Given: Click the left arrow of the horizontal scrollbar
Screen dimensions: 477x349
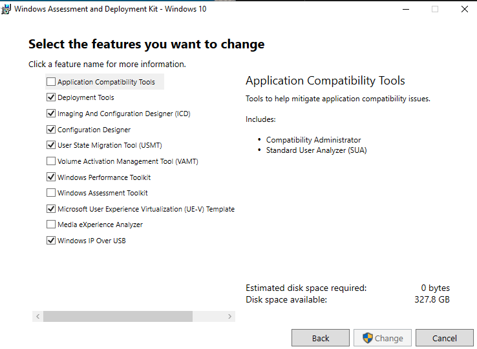Looking at the screenshot, I should pos(37,316).
